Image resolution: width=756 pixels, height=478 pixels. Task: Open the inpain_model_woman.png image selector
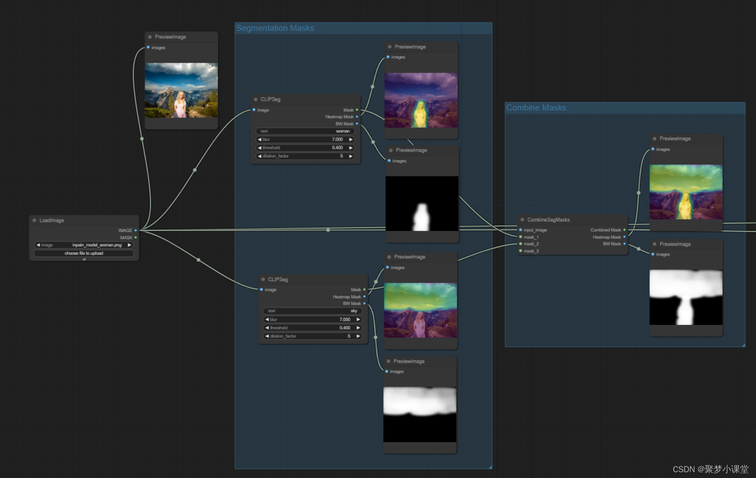(x=84, y=245)
